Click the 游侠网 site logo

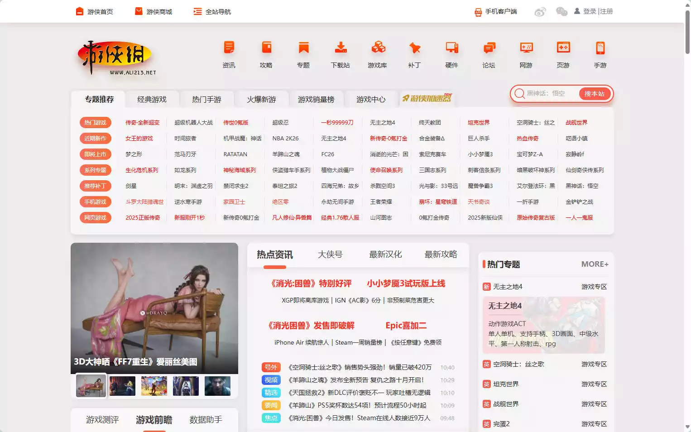tap(116, 58)
